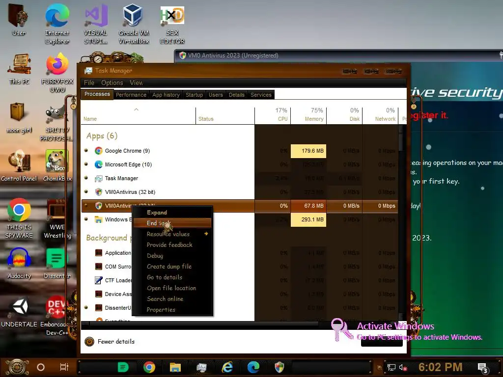Launch Embarcadero Dev-C++ desktop icon

pyautogui.click(x=56, y=316)
